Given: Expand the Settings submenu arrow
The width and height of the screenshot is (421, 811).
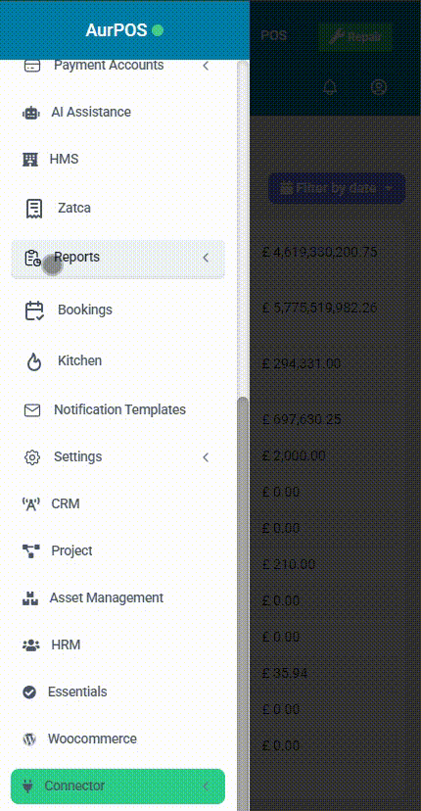Looking at the screenshot, I should [x=206, y=457].
